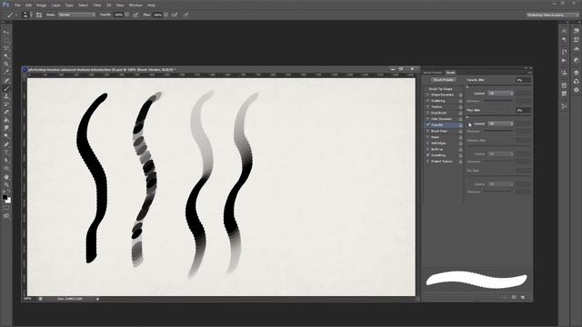The height and width of the screenshot is (327, 582).
Task: Click the Brush Presets button
Action: (443, 80)
